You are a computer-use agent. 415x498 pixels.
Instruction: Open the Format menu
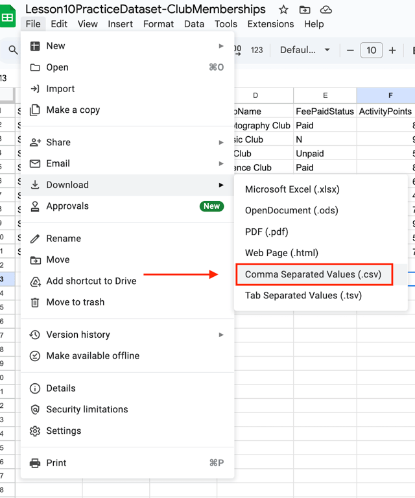158,24
